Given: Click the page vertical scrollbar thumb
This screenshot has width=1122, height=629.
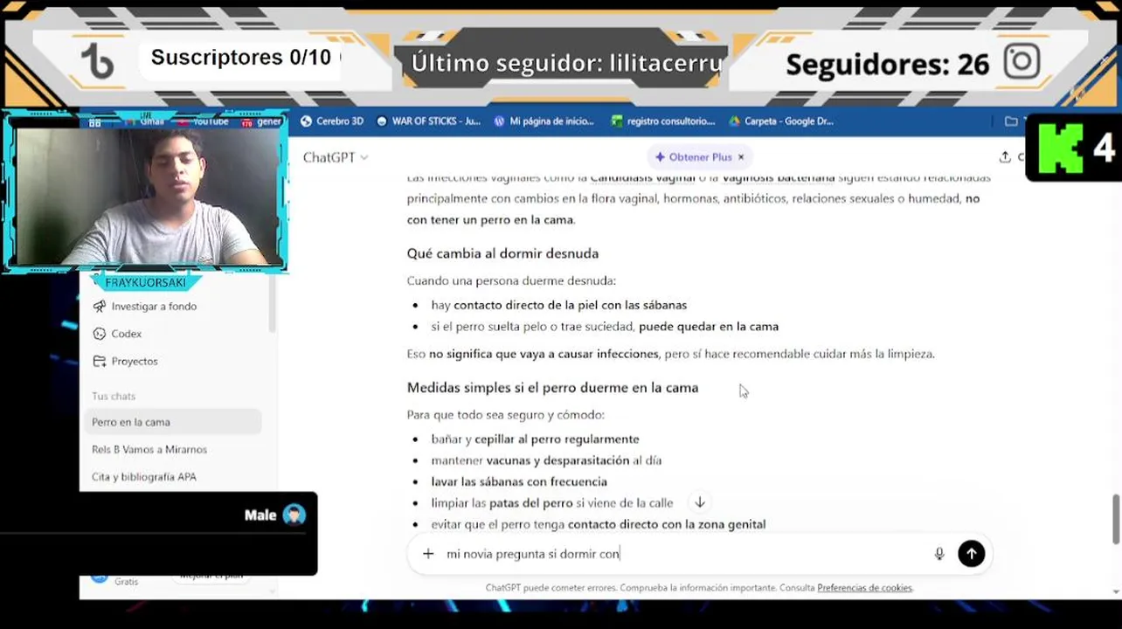Looking at the screenshot, I should (1116, 519).
